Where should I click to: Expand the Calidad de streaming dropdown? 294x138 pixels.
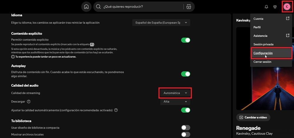[x=175, y=93]
